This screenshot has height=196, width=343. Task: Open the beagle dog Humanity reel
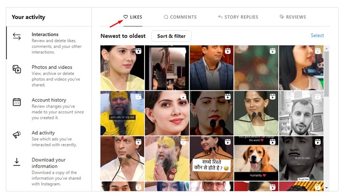(x=256, y=158)
